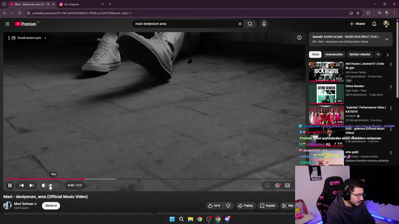The height and width of the screenshot is (224, 399).
Task: Like the video with thumbs up
Action: tap(214, 206)
